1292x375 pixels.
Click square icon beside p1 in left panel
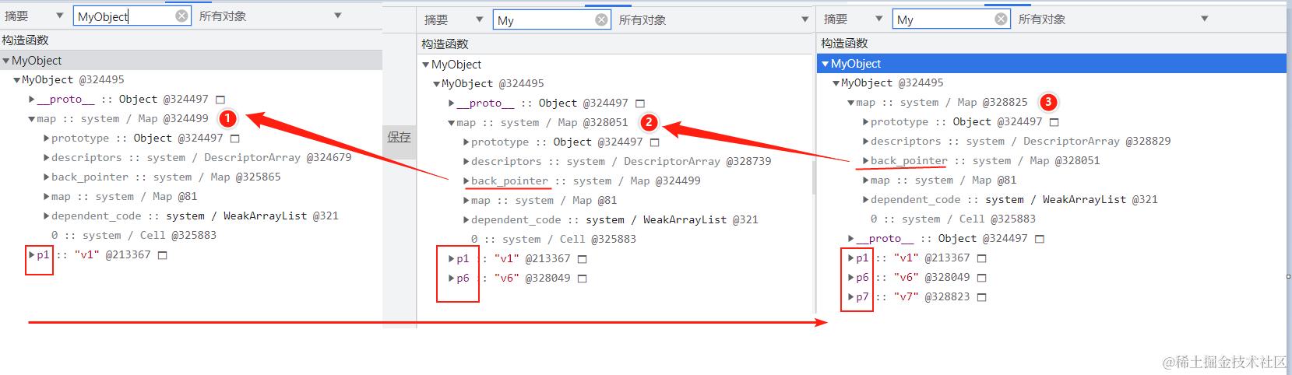point(163,255)
